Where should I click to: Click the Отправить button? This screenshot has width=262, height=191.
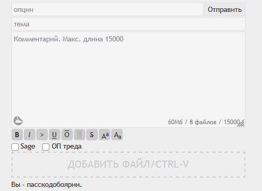(225, 9)
